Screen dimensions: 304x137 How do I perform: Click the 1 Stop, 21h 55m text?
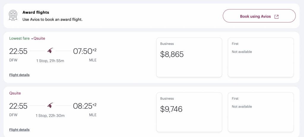[x=50, y=61]
